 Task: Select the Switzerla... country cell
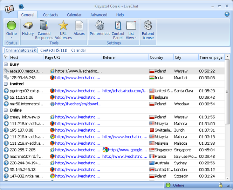[x=162, y=130]
